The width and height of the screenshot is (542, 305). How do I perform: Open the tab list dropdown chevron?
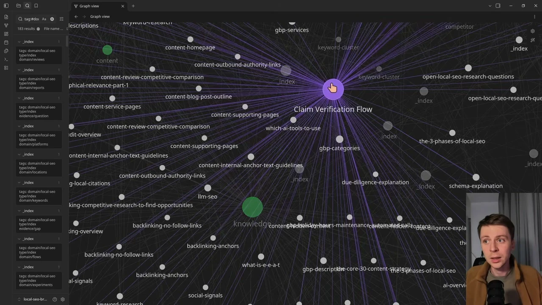(490, 6)
